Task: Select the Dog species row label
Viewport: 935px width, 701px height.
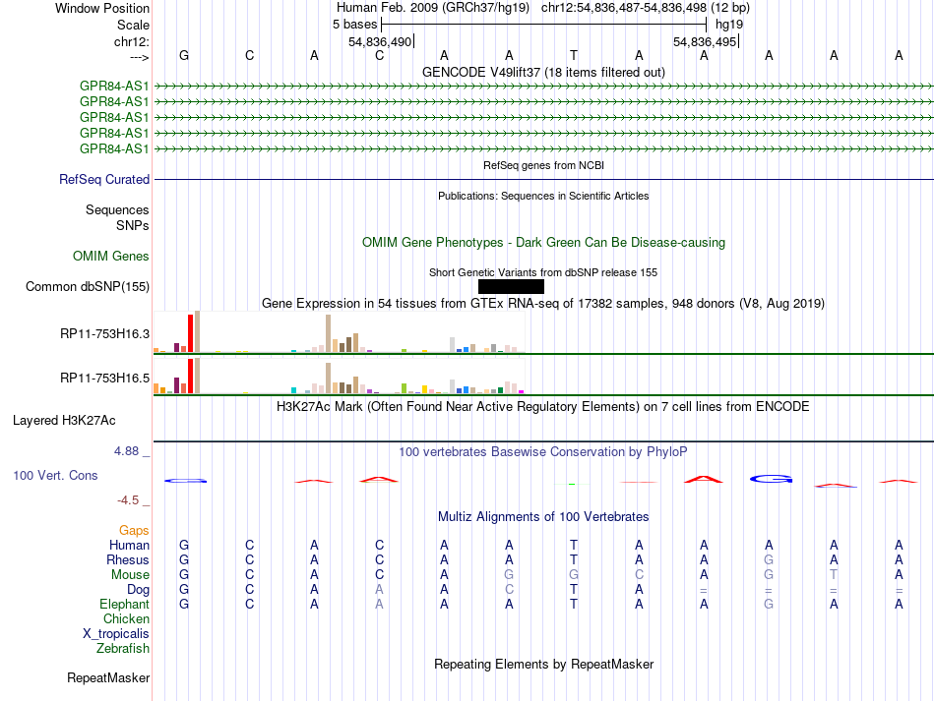Action: (x=139, y=590)
